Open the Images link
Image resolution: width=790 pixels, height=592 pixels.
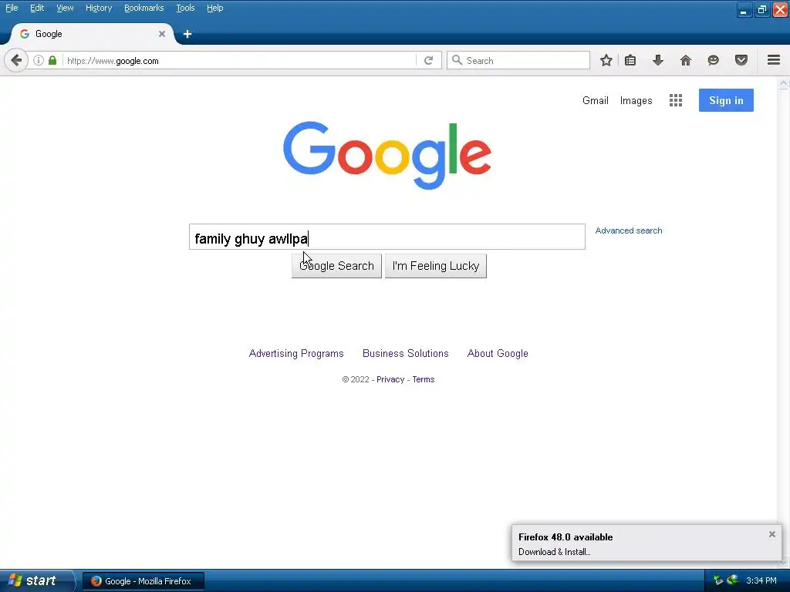pyautogui.click(x=636, y=101)
